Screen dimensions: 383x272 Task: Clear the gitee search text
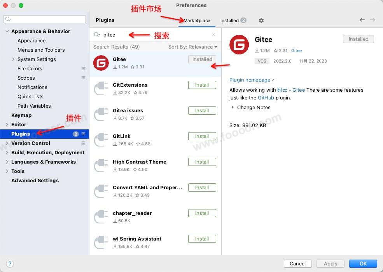coord(213,35)
